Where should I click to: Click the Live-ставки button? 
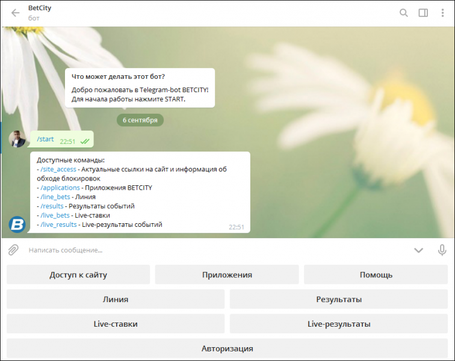pyautogui.click(x=116, y=324)
